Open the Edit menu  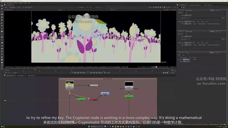click(x=5, y=3)
